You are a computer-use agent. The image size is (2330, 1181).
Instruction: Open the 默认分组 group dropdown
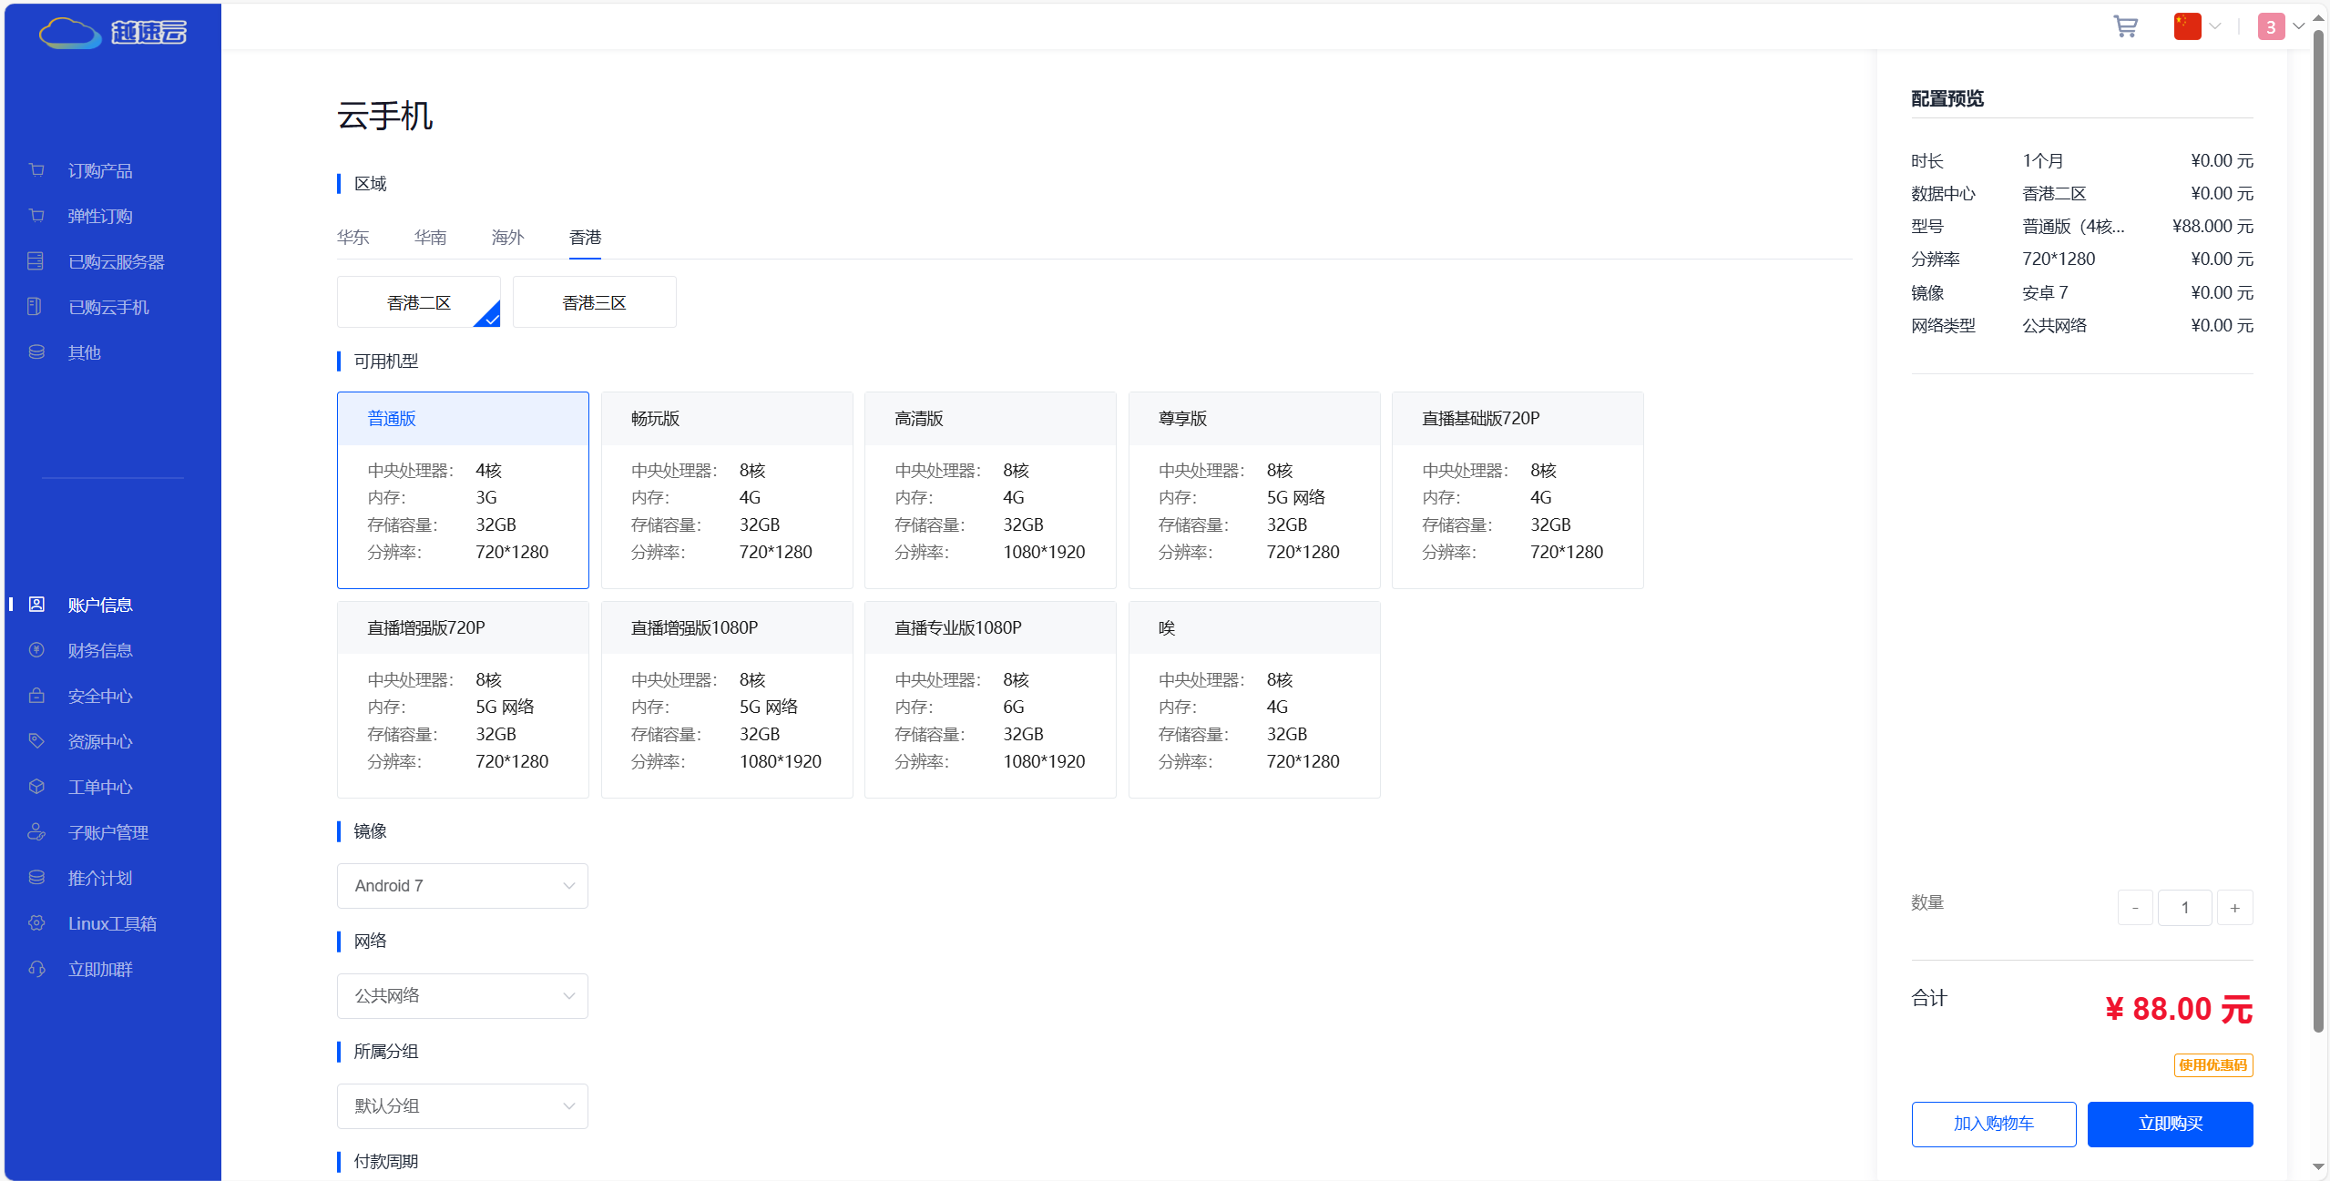[462, 1106]
